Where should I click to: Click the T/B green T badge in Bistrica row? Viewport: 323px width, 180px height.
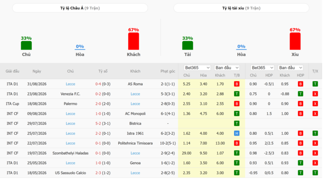pos(237,123)
